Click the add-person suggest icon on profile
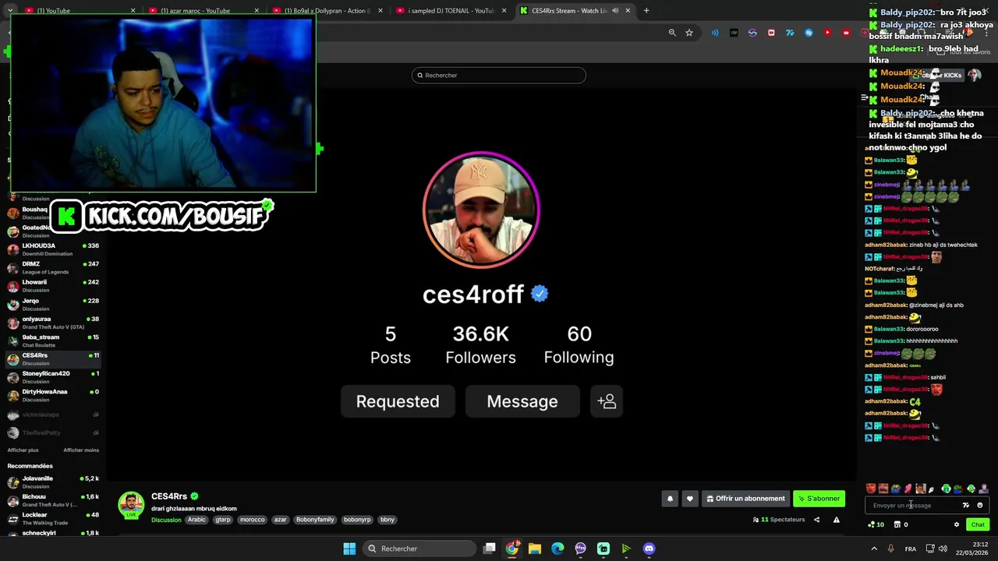This screenshot has height=561, width=998. (x=607, y=401)
